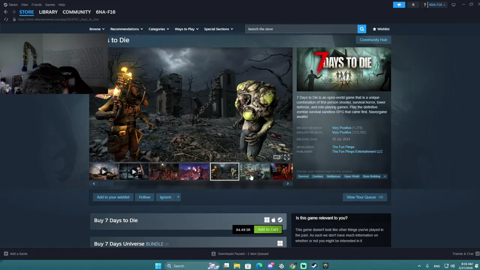Select the Zombies tag
The width and height of the screenshot is (480, 270).
318,176
